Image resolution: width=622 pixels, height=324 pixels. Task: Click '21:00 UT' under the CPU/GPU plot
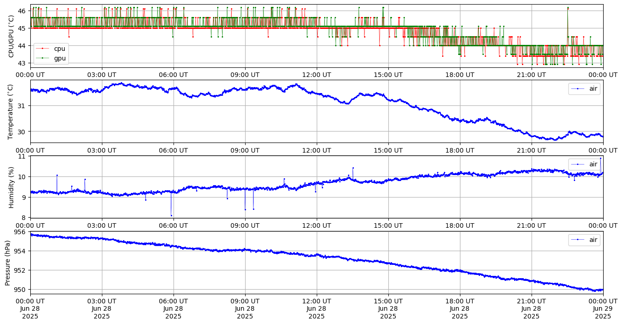coord(532,75)
